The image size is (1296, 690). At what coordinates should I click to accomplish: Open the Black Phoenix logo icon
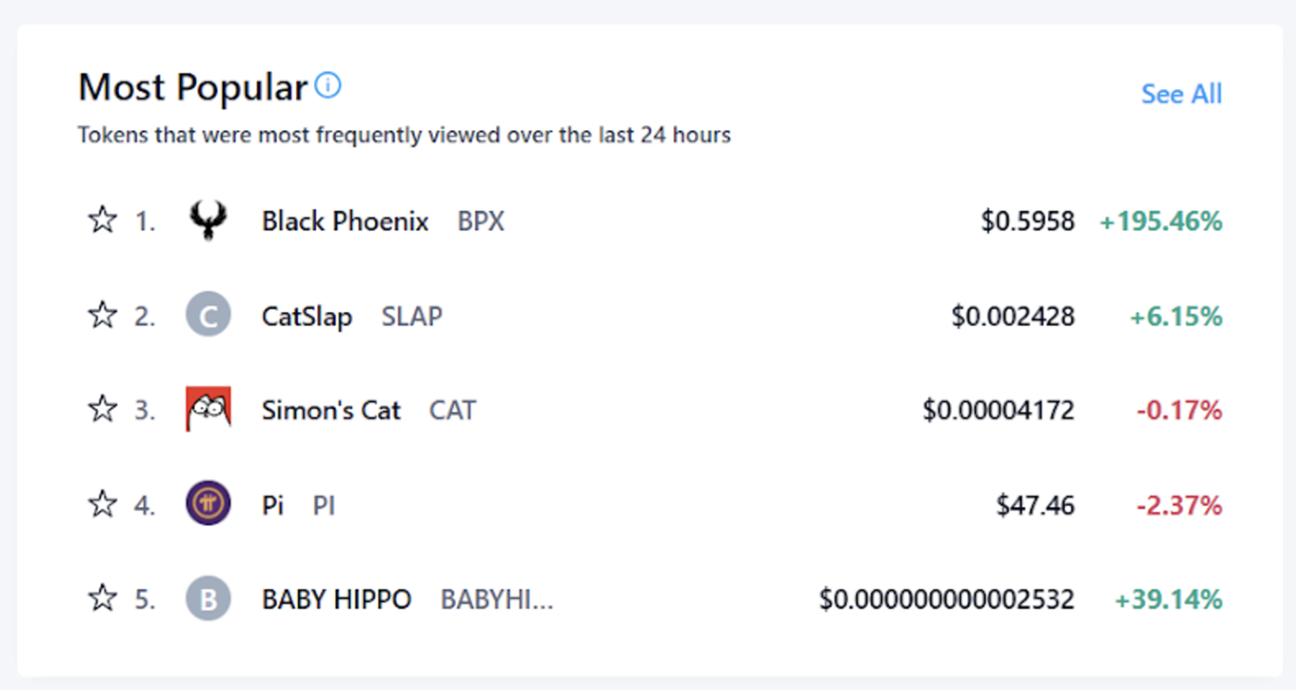coord(208,221)
